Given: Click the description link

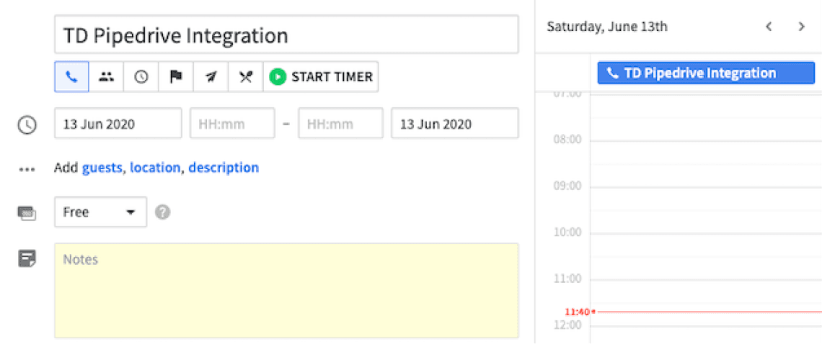Looking at the screenshot, I should point(224,168).
